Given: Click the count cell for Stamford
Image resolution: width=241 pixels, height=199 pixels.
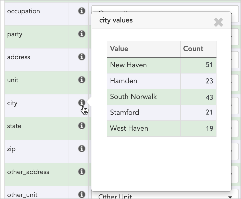Looking at the screenshot, I should [209, 113].
